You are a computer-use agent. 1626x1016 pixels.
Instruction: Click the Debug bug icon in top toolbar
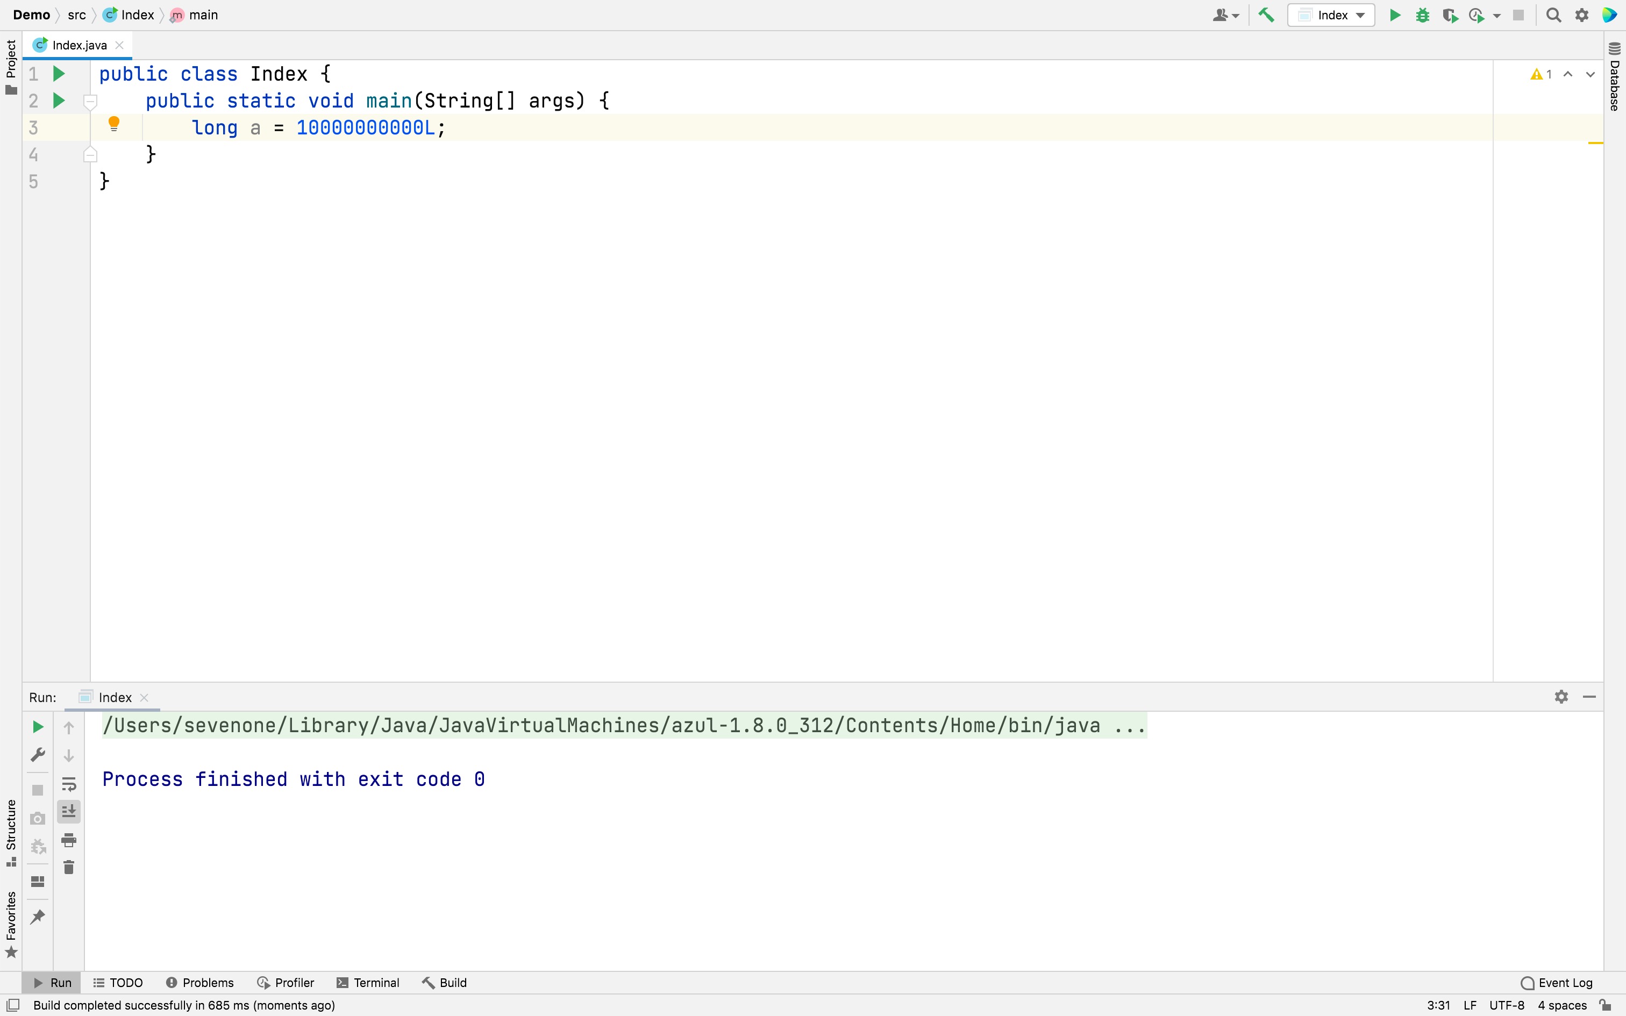(1422, 15)
